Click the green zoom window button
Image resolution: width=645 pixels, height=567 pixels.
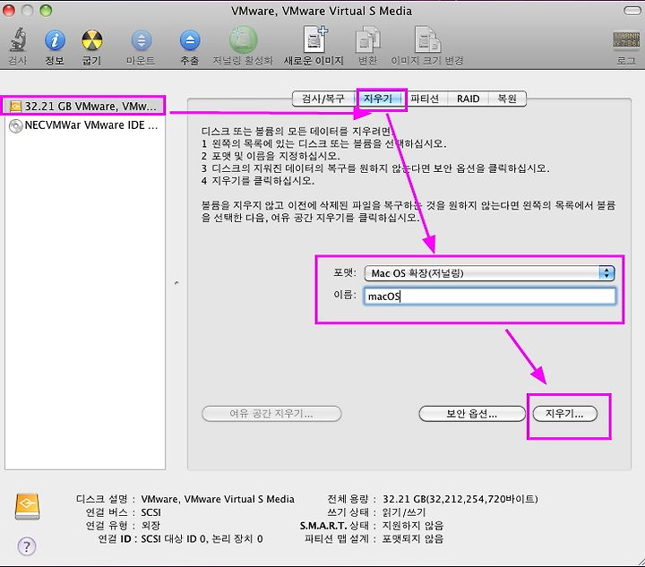[x=46, y=10]
